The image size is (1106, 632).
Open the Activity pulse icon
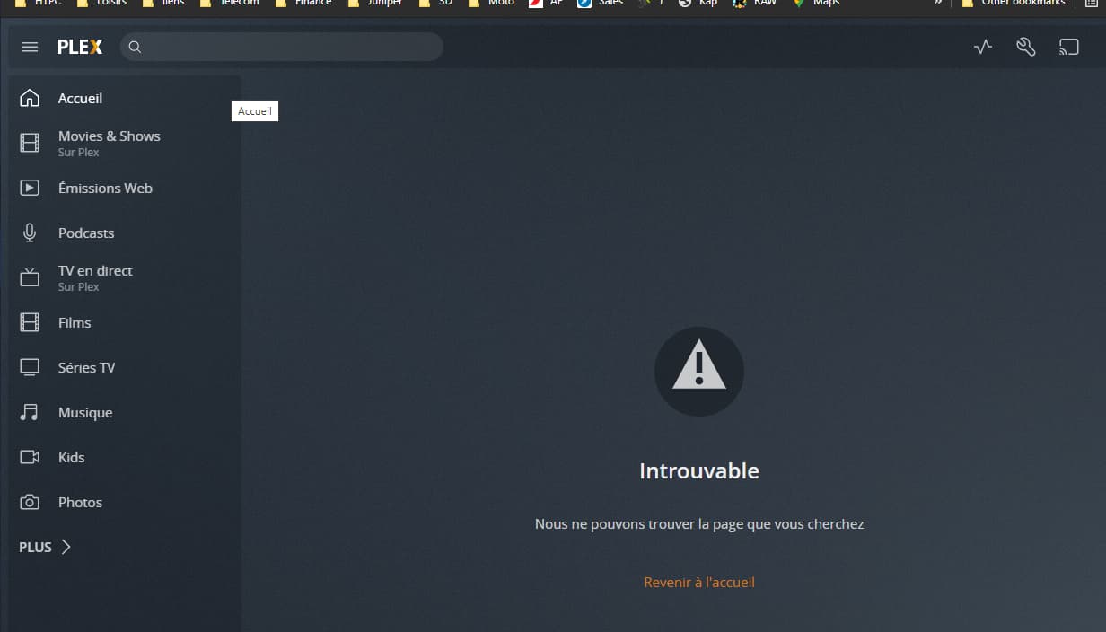point(983,47)
